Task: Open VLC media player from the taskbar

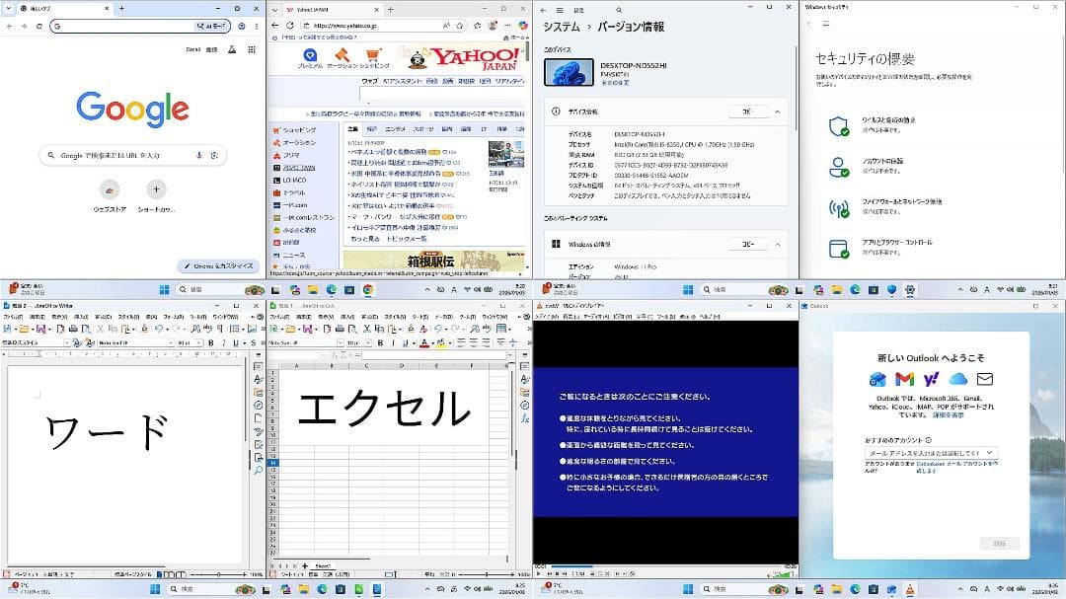Action: 910,589
